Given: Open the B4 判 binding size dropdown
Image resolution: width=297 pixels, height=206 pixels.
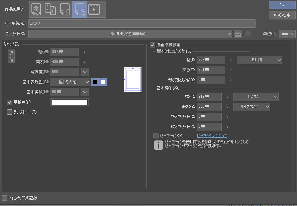Looking at the screenshot, I should tap(259, 60).
